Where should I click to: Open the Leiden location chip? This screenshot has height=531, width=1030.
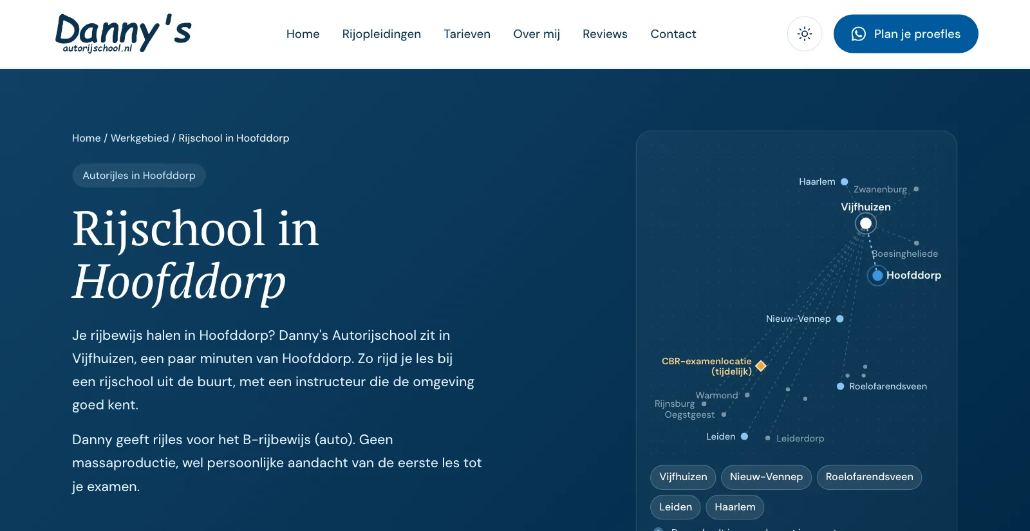point(675,507)
